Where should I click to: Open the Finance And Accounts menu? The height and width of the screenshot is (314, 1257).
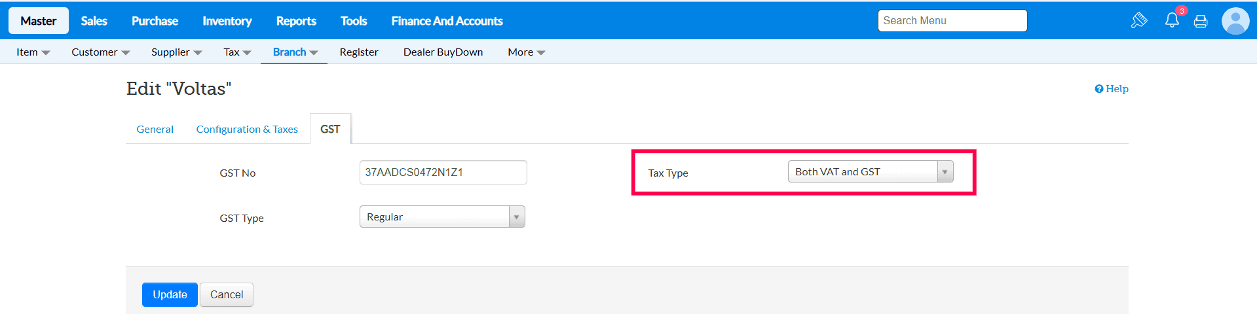(447, 21)
